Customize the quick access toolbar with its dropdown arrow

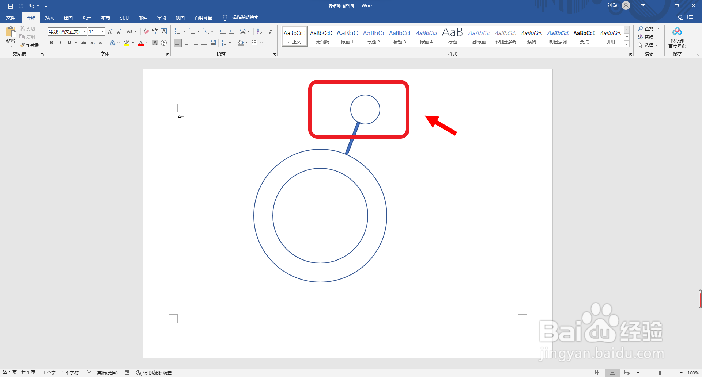[x=46, y=6]
